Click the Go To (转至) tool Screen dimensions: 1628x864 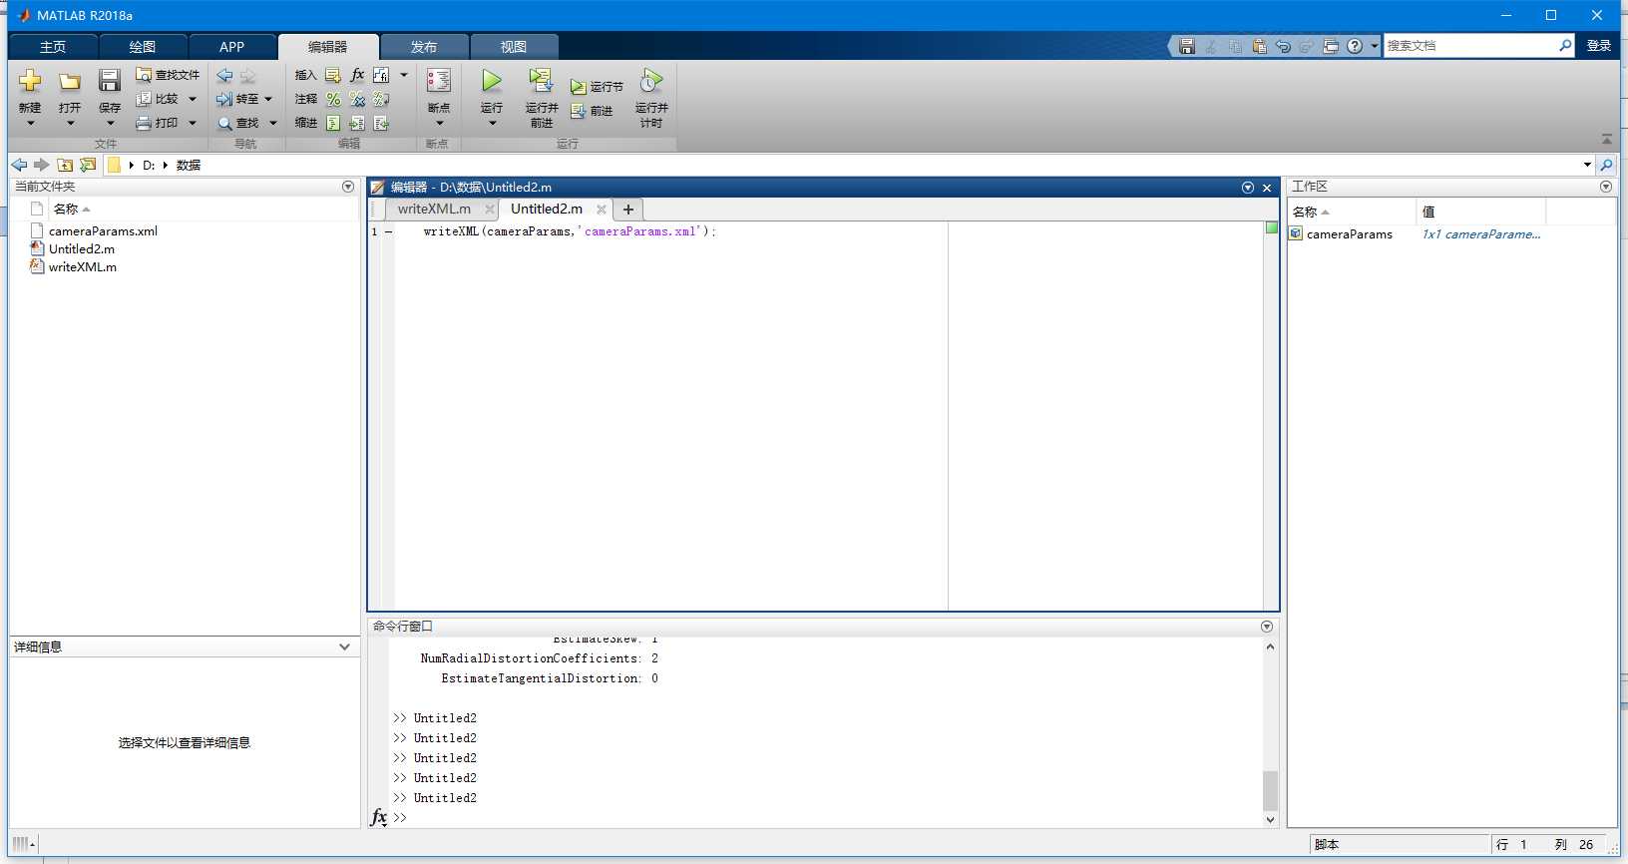click(x=237, y=99)
